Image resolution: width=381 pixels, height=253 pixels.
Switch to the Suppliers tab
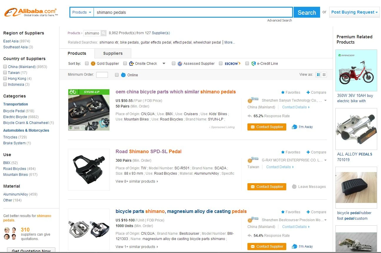[113, 53]
